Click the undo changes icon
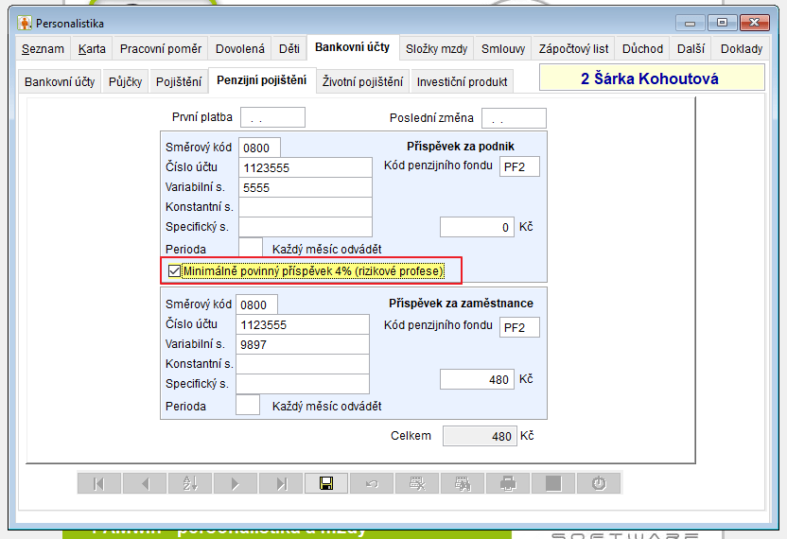Image resolution: width=787 pixels, height=539 pixels. point(372,483)
